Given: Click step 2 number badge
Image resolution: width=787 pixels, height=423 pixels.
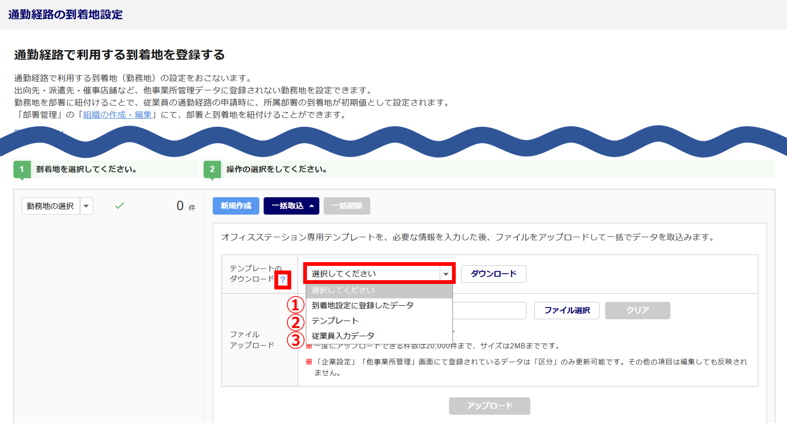Looking at the screenshot, I should pos(212,169).
